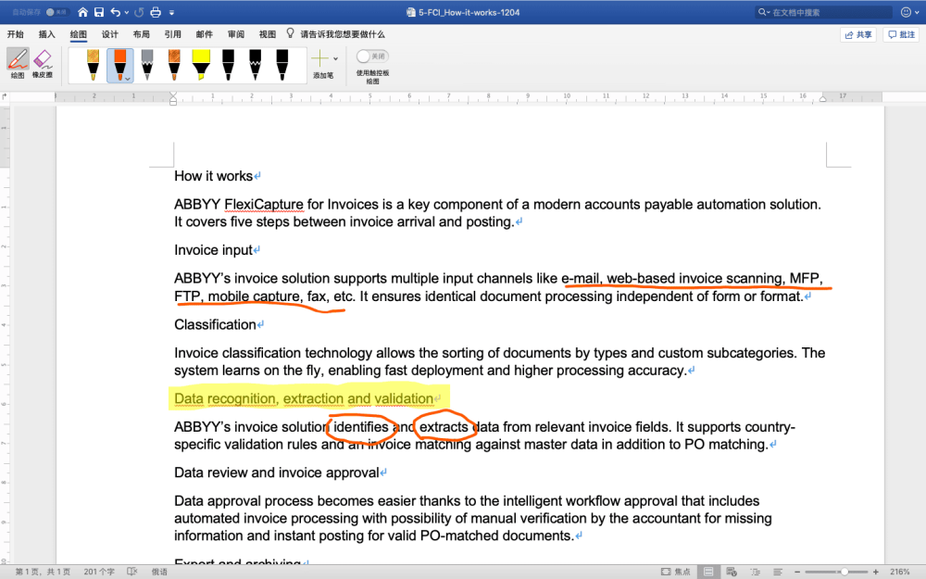Image resolution: width=926 pixels, height=579 pixels.
Task: Switch to draft view icon
Action: point(778,572)
